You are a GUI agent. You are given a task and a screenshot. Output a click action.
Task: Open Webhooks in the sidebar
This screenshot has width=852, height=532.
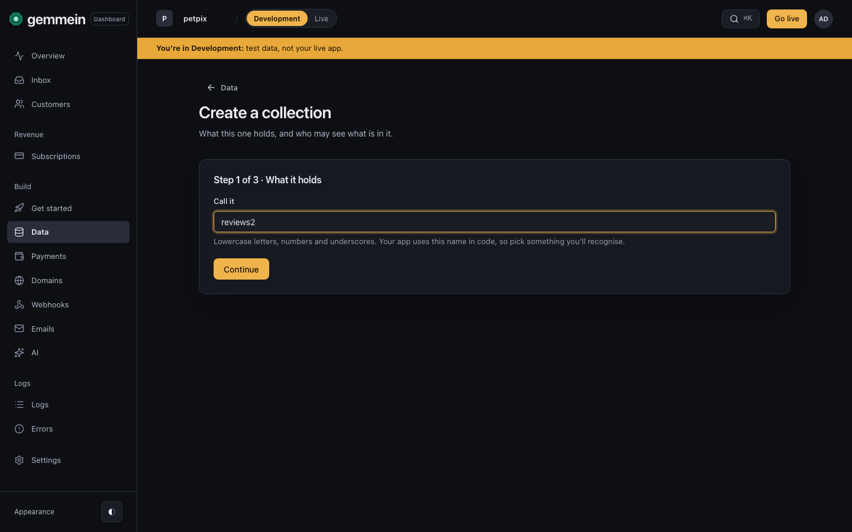[x=68, y=304]
